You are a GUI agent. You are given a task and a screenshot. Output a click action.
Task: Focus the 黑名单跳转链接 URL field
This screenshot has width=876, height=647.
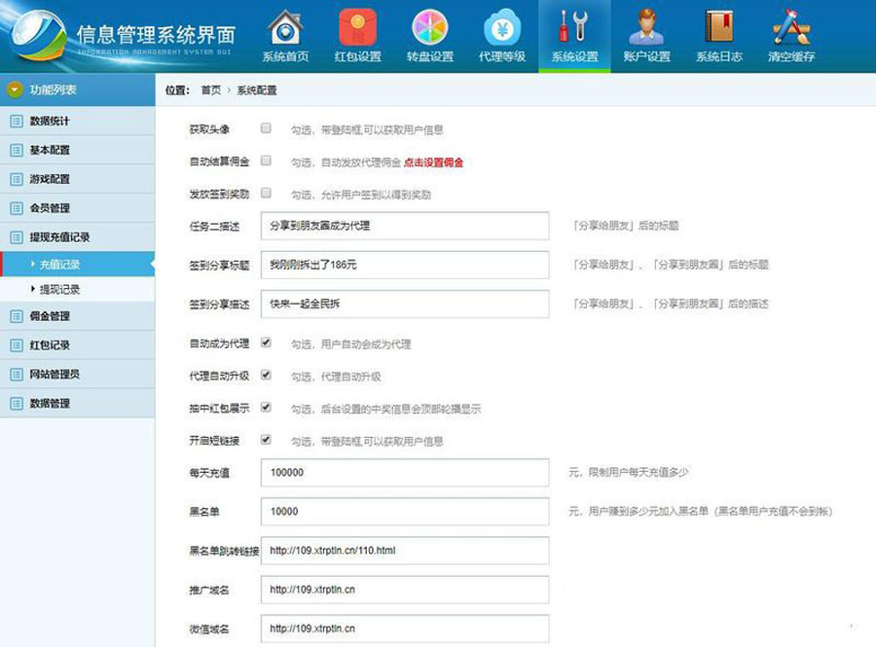(x=405, y=551)
